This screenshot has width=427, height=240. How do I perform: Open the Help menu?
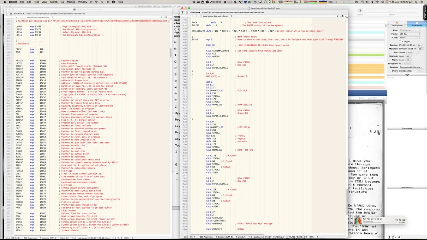click(120, 2)
